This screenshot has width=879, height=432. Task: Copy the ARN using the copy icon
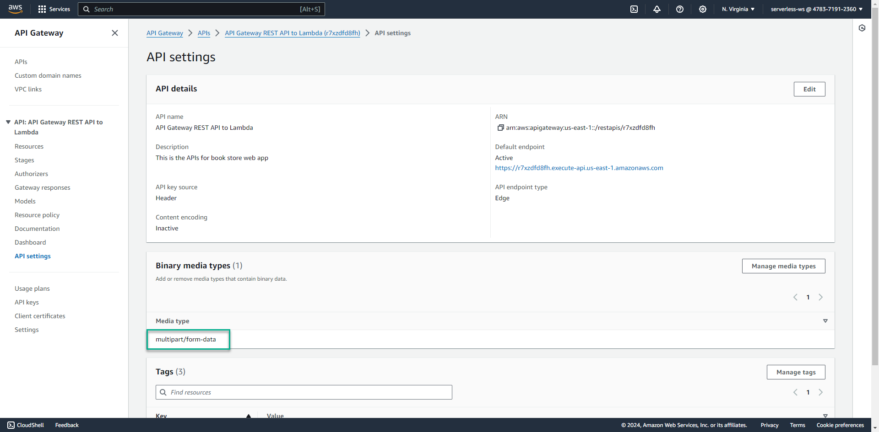pyautogui.click(x=500, y=128)
